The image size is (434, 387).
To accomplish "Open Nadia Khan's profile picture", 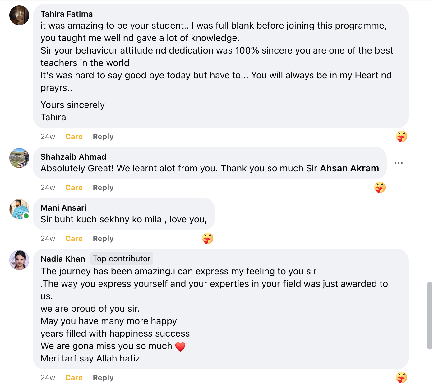I will pos(19,260).
